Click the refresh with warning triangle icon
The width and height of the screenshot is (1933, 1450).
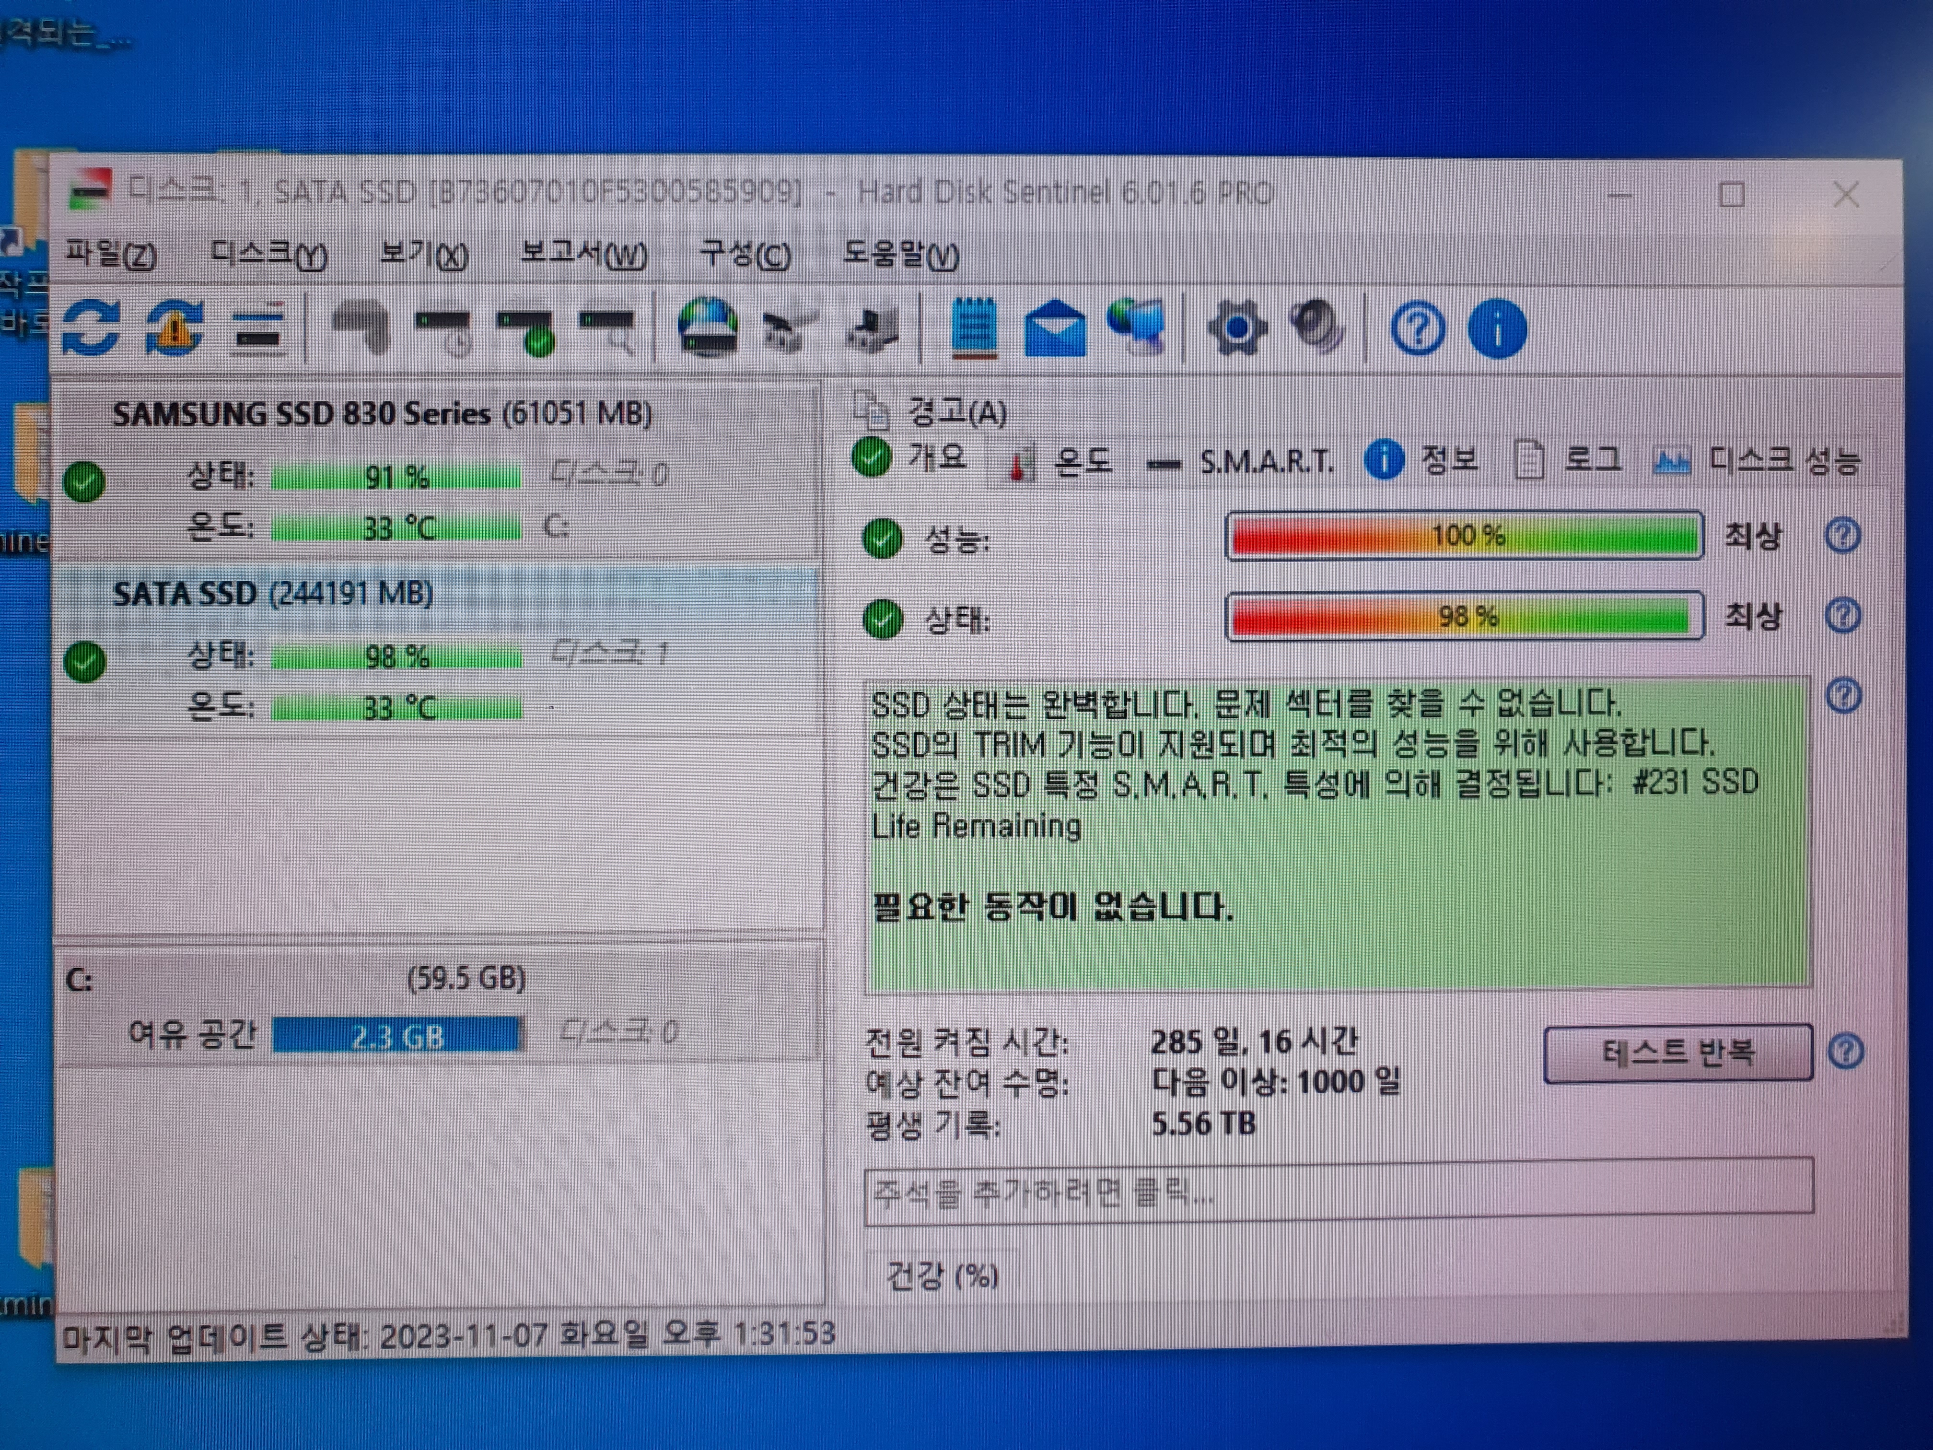point(175,328)
